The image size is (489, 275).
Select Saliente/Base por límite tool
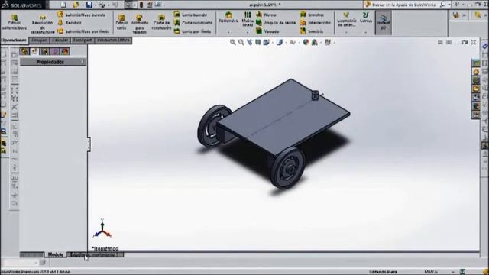pos(83,31)
